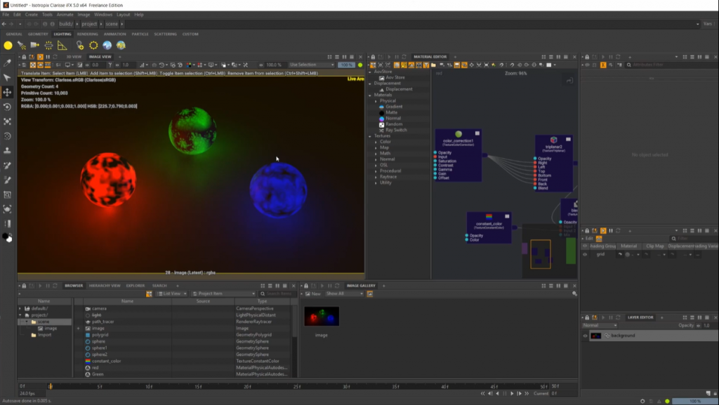
Task: Select the image thumbnail in Image Gallery
Action: [321, 317]
